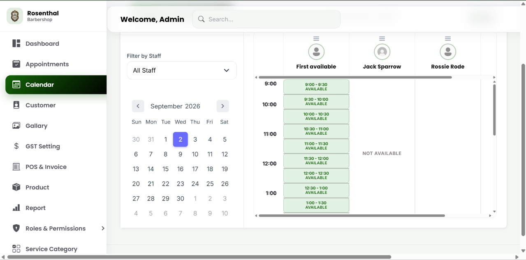
Task: Click the Dashboard grid icon
Action: pos(16,44)
